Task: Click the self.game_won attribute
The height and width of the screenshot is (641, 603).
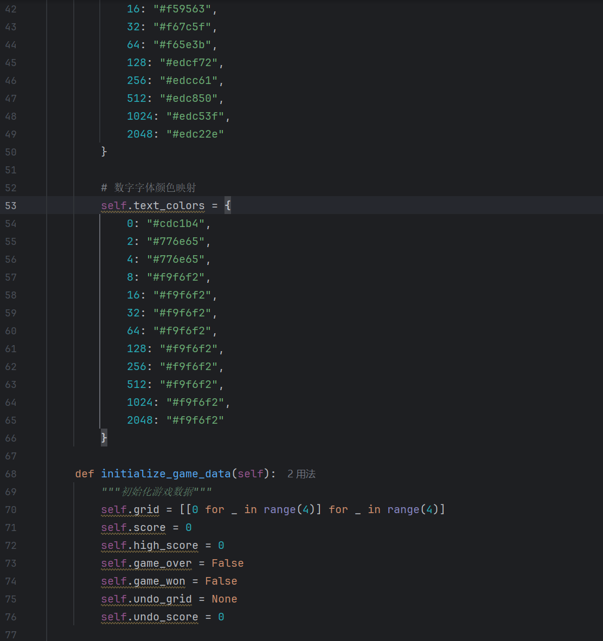Action: click(x=143, y=581)
